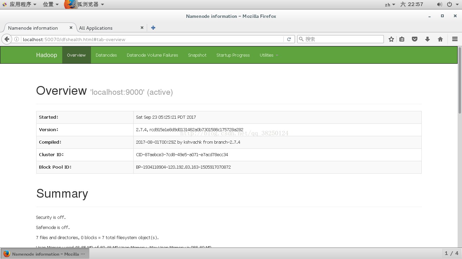Click the volume icon in top panel
The width and height of the screenshot is (462, 259).
439,4
